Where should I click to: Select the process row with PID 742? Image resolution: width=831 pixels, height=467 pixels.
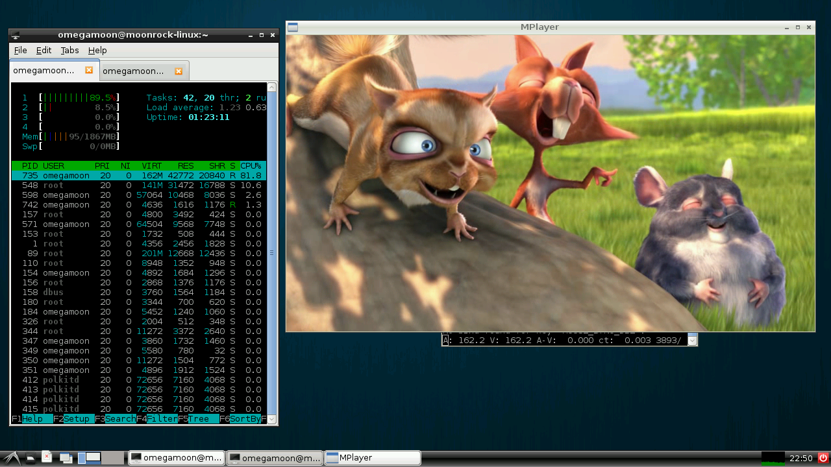[x=139, y=205]
